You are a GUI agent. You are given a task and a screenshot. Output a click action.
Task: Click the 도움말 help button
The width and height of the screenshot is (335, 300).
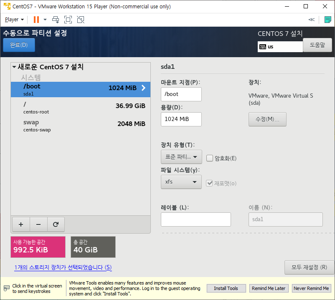click(x=317, y=45)
